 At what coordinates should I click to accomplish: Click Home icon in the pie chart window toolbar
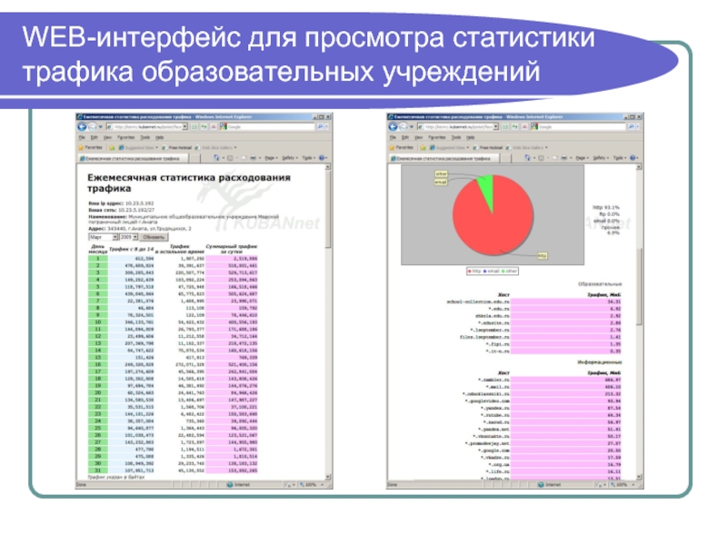coord(528,158)
